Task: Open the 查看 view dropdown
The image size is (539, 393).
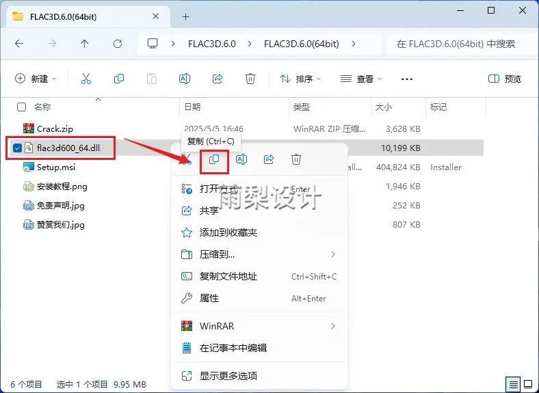Action: click(x=361, y=79)
